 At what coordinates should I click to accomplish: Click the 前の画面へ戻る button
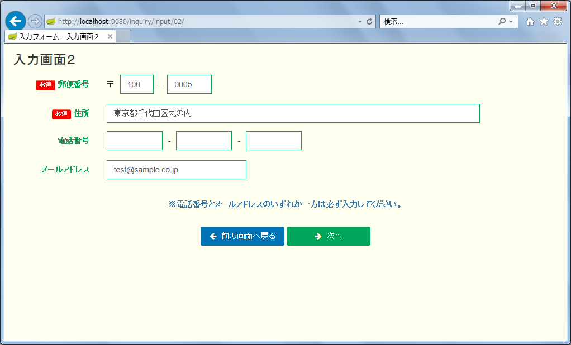(242, 236)
